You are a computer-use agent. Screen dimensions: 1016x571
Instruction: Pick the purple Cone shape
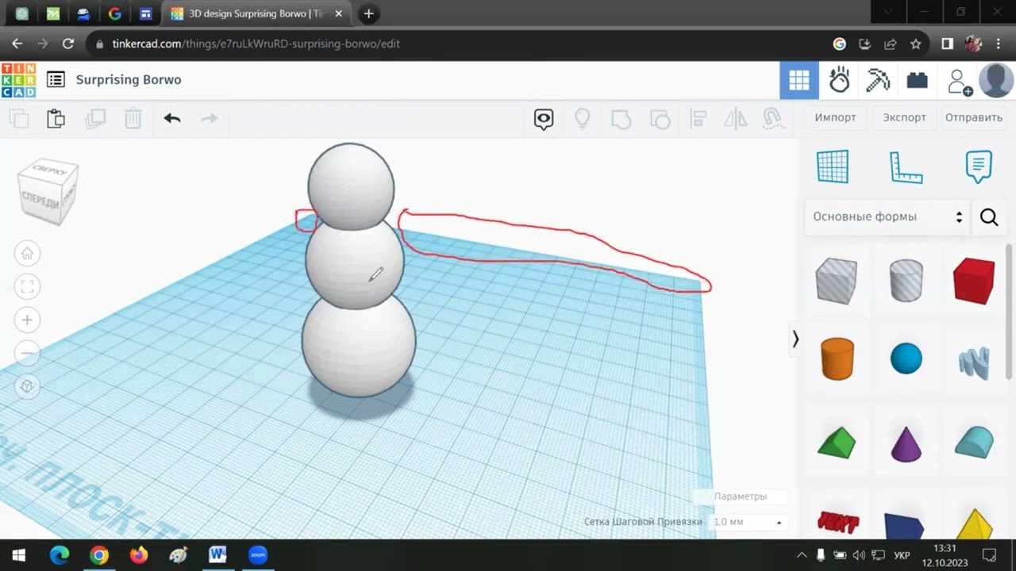point(906,443)
